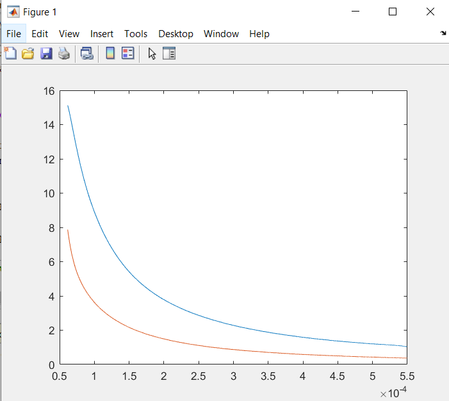The width and height of the screenshot is (449, 401).
Task: Click the y-axis tick label 16
Action: coord(49,91)
